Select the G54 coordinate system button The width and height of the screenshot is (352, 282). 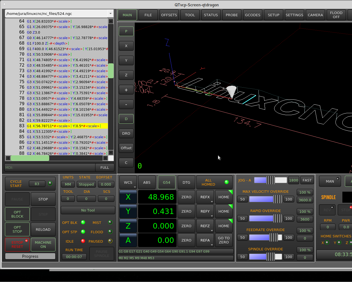(167, 182)
